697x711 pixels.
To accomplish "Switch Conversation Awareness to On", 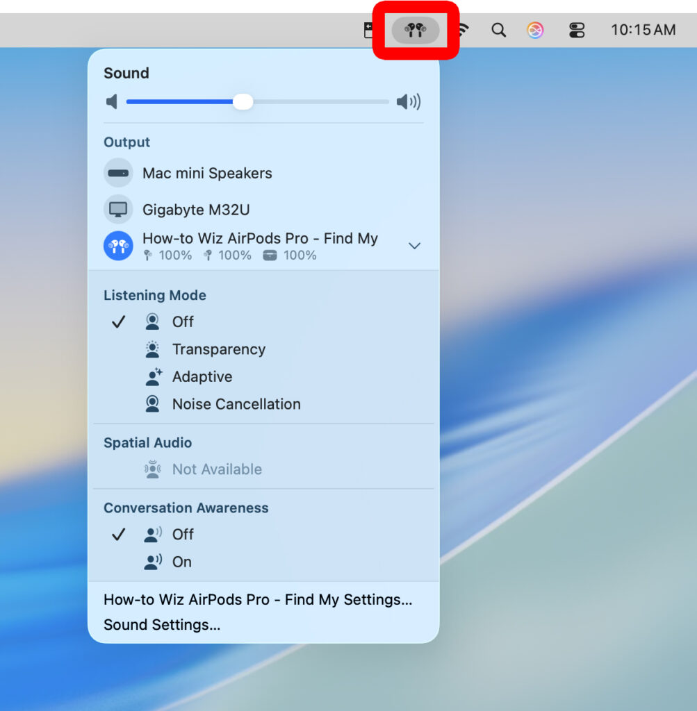I will tap(182, 562).
